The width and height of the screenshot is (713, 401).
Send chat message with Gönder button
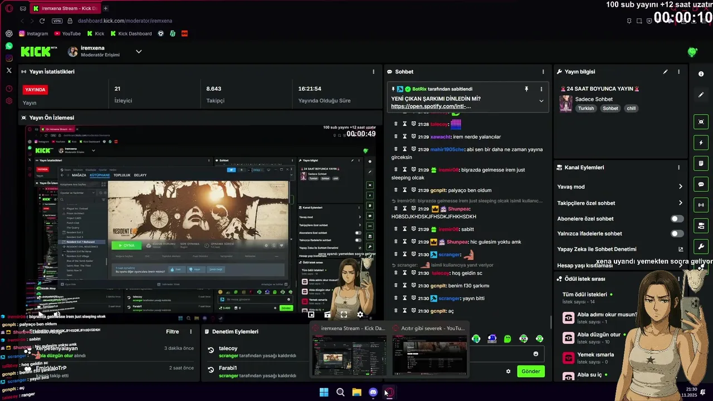(531, 371)
